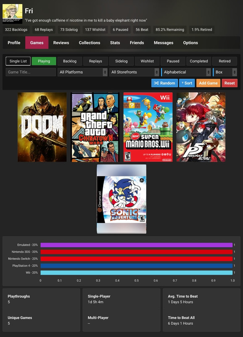Click the 1.9% Retired badge
Viewport: 243px width, 337px height.
click(202, 29)
